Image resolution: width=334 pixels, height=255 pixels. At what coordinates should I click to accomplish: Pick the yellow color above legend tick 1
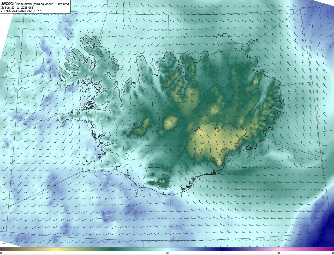tap(56, 249)
